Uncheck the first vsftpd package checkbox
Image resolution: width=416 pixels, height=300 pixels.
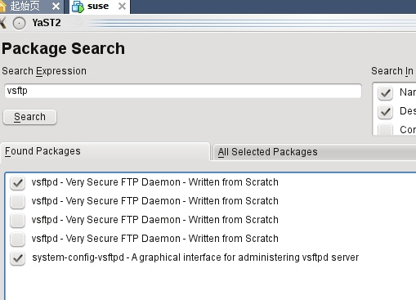tap(18, 183)
